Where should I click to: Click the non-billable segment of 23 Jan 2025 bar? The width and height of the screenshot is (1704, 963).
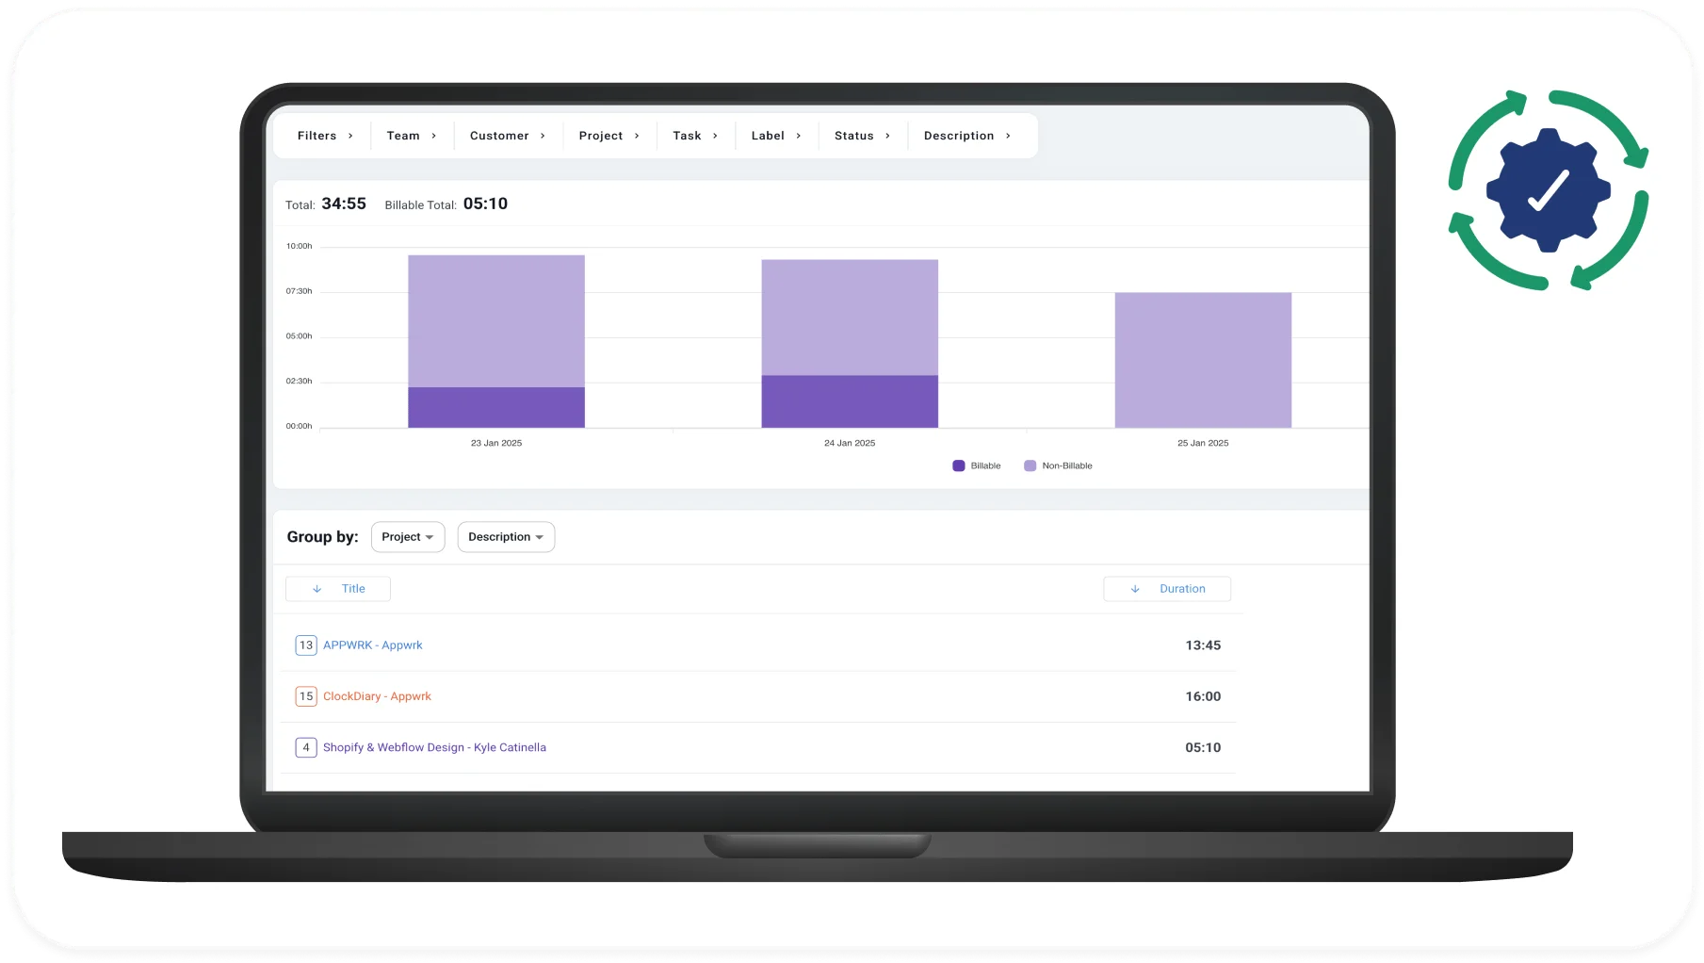[x=496, y=321]
